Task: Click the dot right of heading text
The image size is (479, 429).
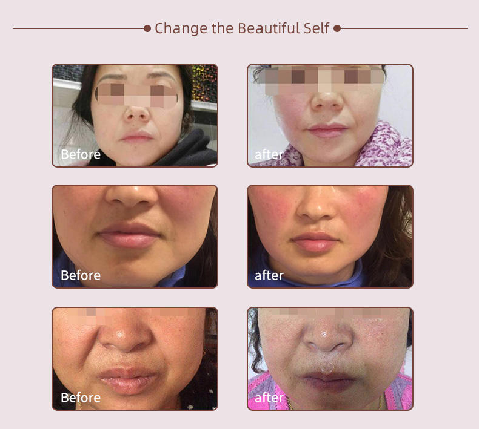Action: tap(337, 28)
